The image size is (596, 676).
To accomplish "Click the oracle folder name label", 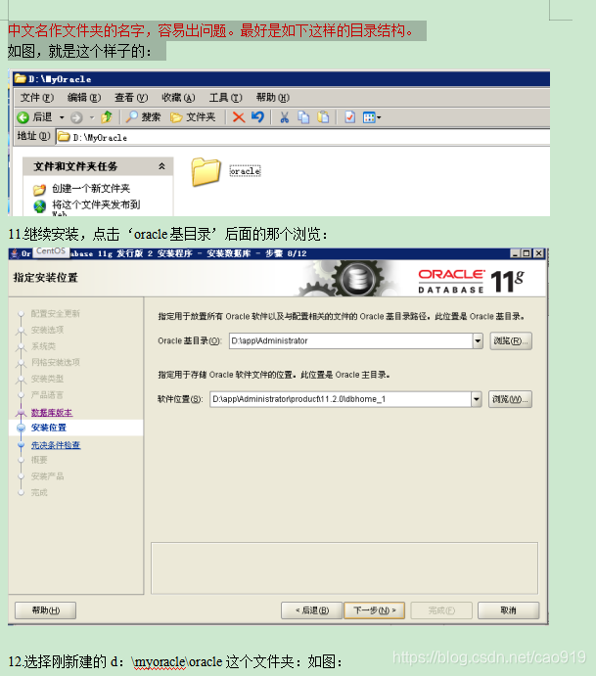I will coord(245,171).
